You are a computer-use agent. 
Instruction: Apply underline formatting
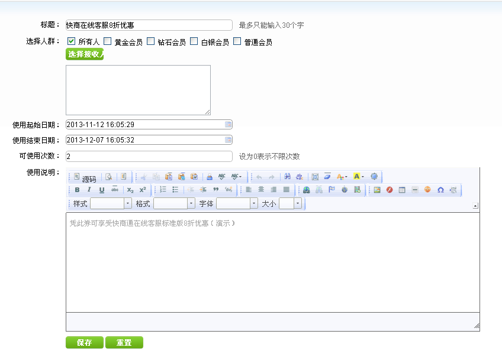pyautogui.click(x=102, y=190)
